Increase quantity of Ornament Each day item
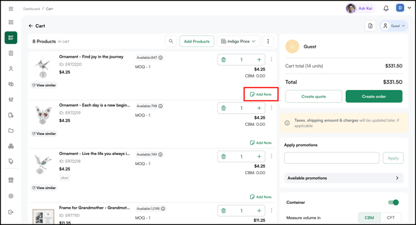This screenshot has height=225, width=416. coord(259,108)
